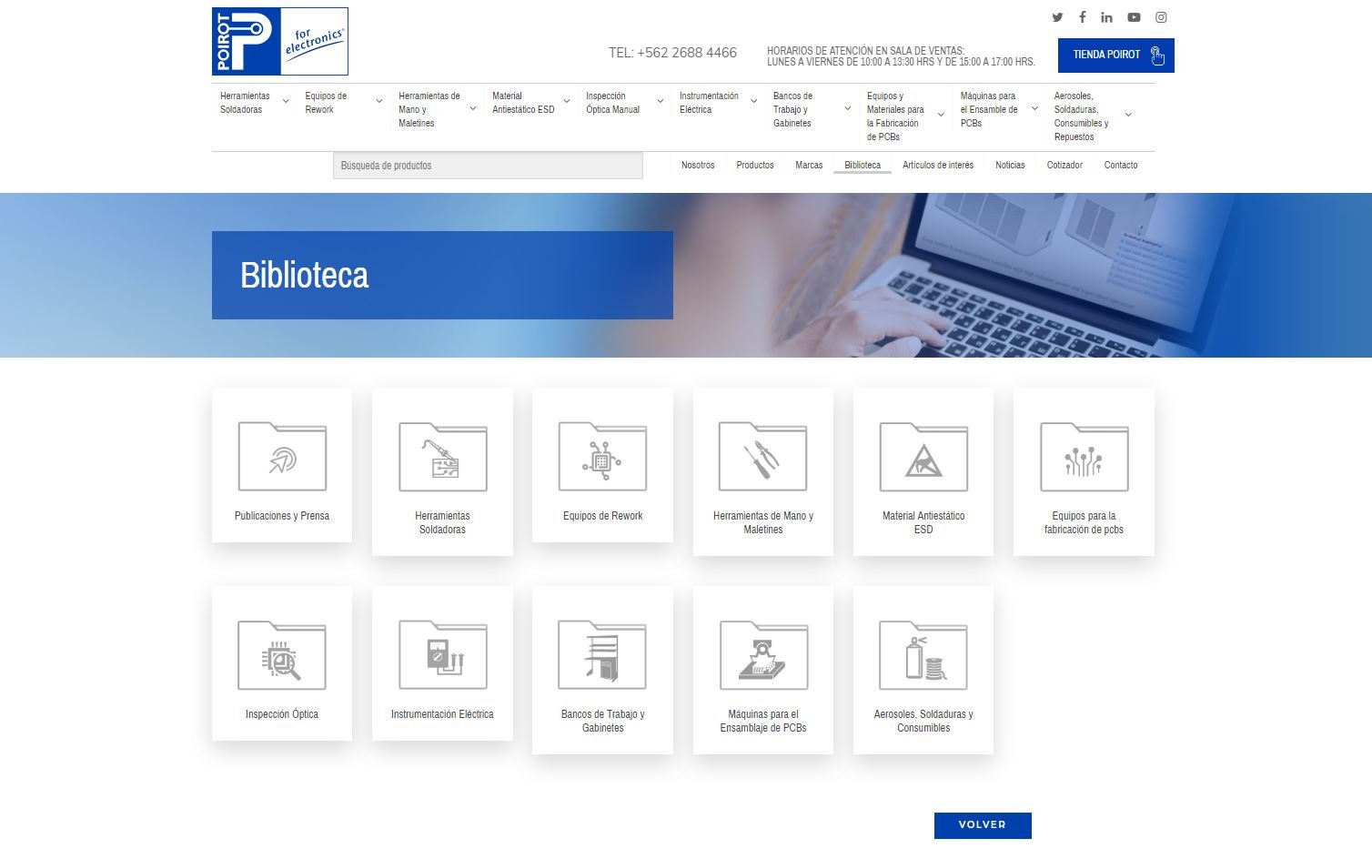Open the Equipos para la fabricación de pcbs folder icon

(1084, 457)
